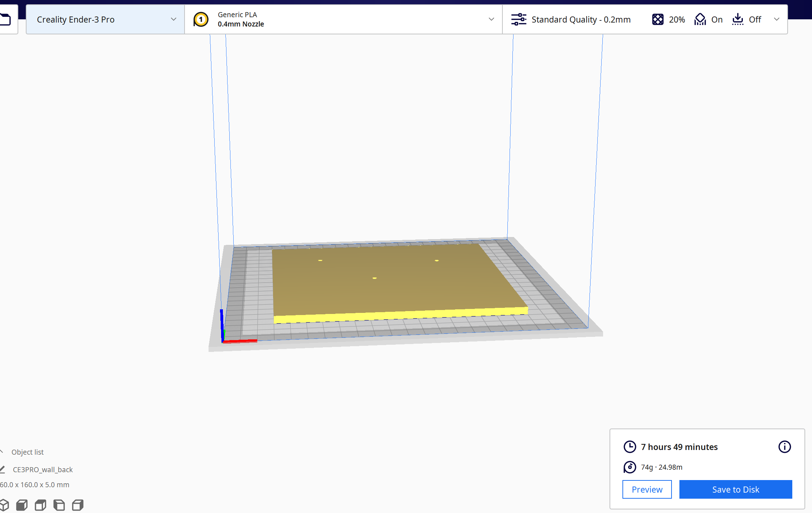This screenshot has height=513, width=812.
Task: Expand Generic PLA material dropdown arrow
Action: [491, 19]
